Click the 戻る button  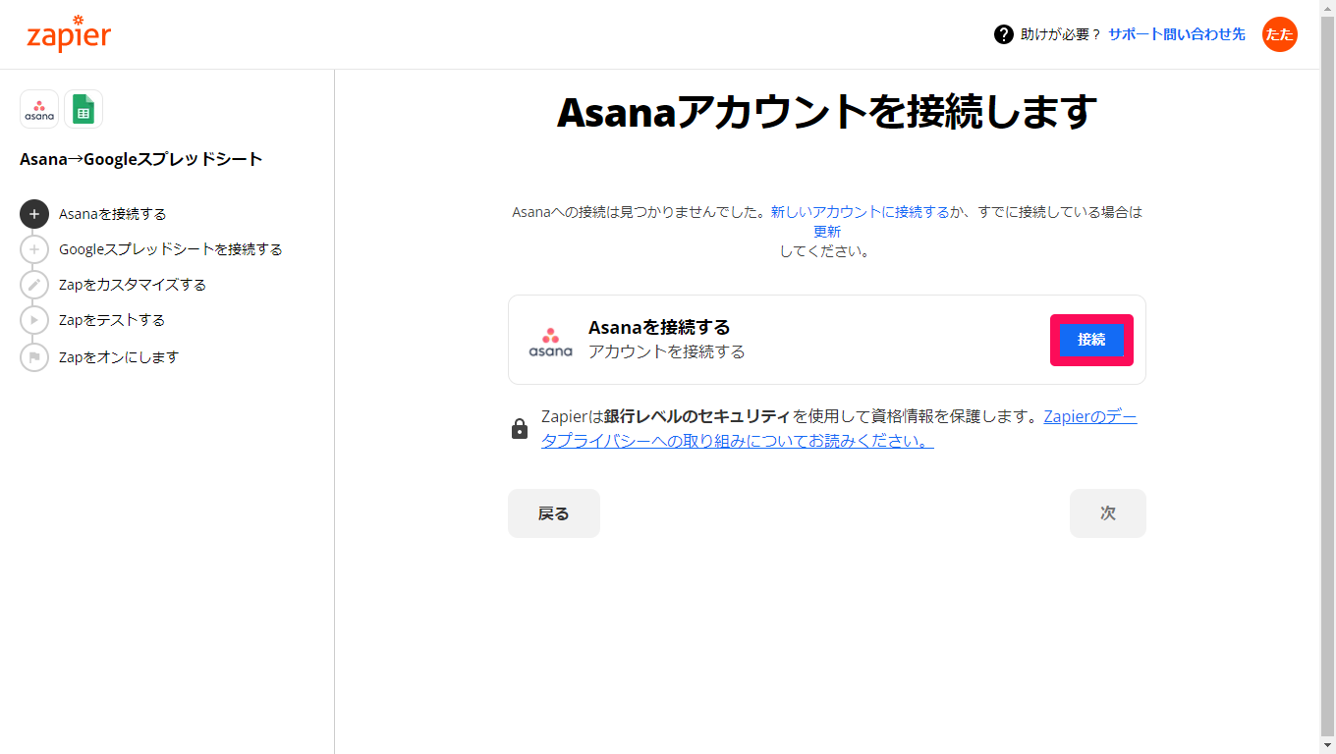tap(553, 512)
